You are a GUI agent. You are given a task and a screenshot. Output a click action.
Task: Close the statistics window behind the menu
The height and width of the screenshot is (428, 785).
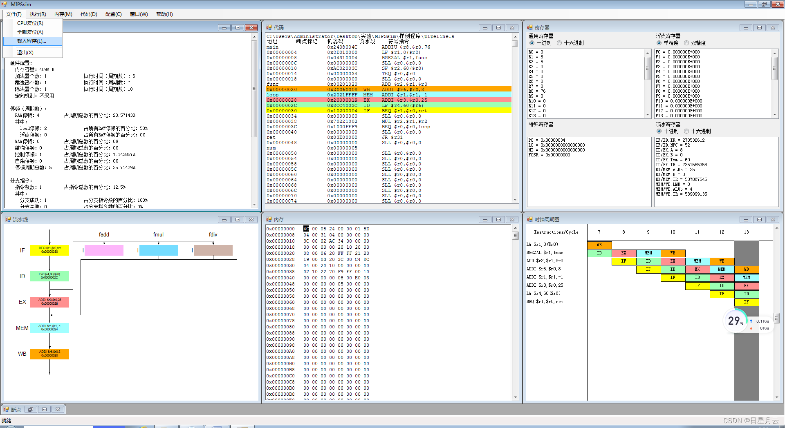tap(251, 28)
